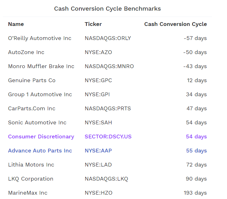The width and height of the screenshot is (227, 199).
Task: Open the Advance Auto Parts Inc link
Action: coord(40,151)
